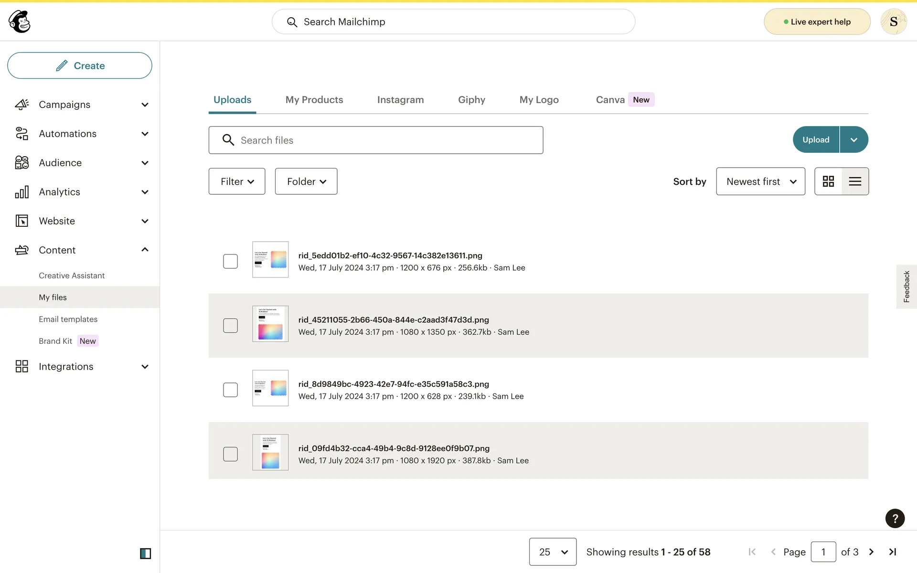This screenshot has width=917, height=573.
Task: Click the Mailchimp Freddie logo
Action: click(x=20, y=21)
